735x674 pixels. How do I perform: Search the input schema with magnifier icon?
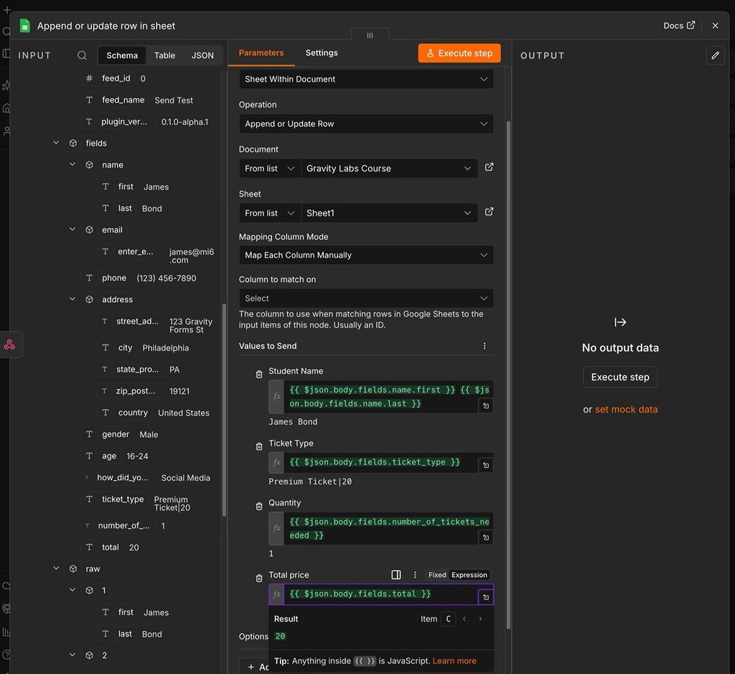(x=82, y=55)
